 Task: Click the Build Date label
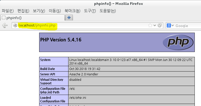[47, 69]
